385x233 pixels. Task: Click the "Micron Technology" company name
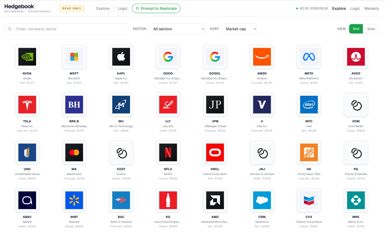[x=121, y=126]
